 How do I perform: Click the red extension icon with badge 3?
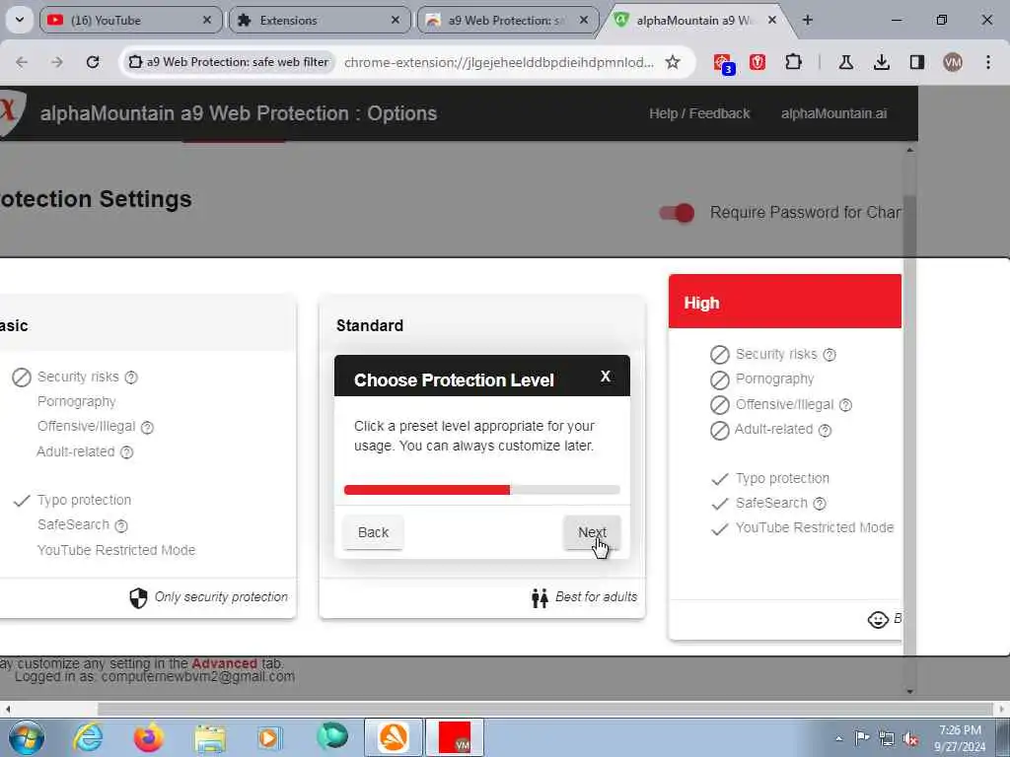tap(723, 63)
